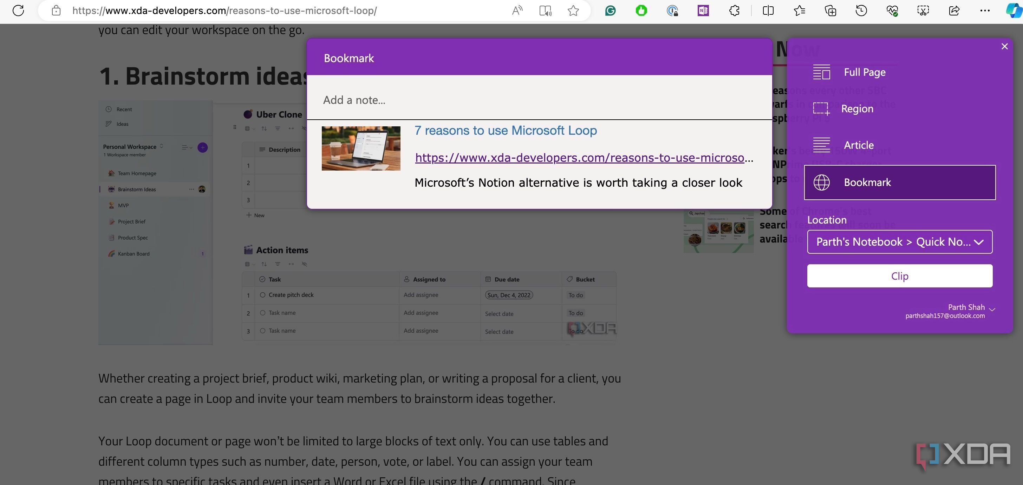Enter Immersive Reader mode icon
This screenshot has height=485, width=1023.
[x=546, y=10]
